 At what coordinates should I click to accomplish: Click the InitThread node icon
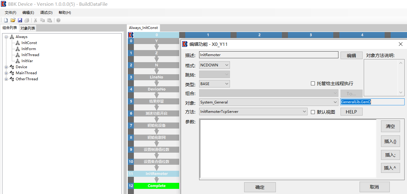point(18,55)
